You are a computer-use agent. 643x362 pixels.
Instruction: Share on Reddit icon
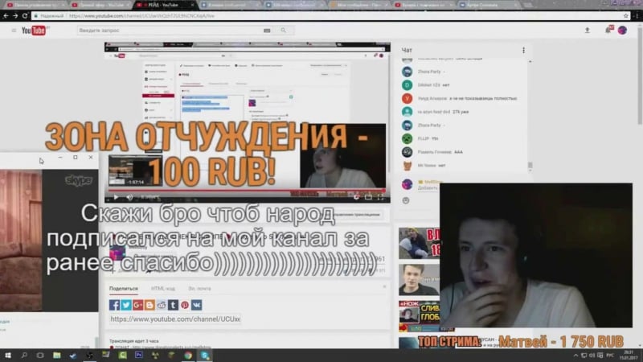162,305
